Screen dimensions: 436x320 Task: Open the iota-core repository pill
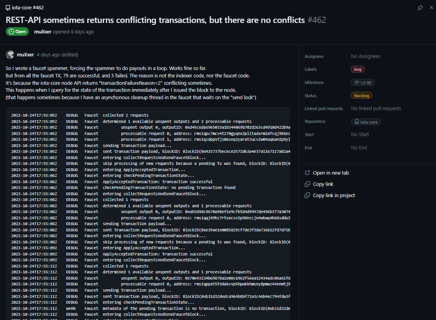tap(366, 122)
